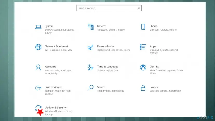
Task: Open the Accounts heading
Action: [x=50, y=67]
